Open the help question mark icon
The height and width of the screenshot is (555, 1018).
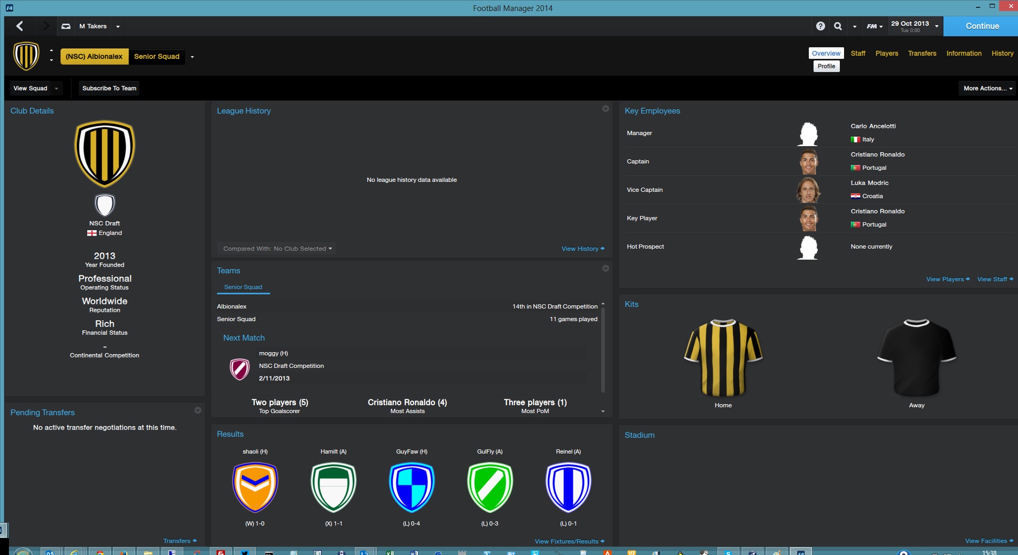click(x=820, y=26)
